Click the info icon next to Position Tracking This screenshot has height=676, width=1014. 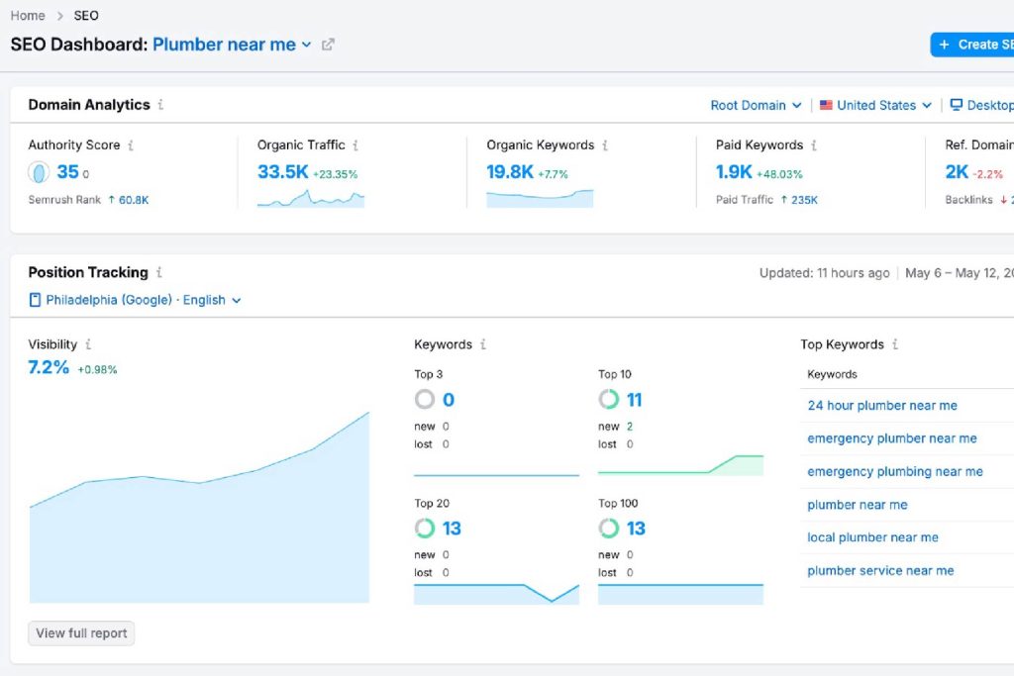tap(159, 272)
